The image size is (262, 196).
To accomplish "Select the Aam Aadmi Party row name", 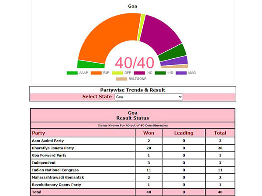I will click(48, 141).
